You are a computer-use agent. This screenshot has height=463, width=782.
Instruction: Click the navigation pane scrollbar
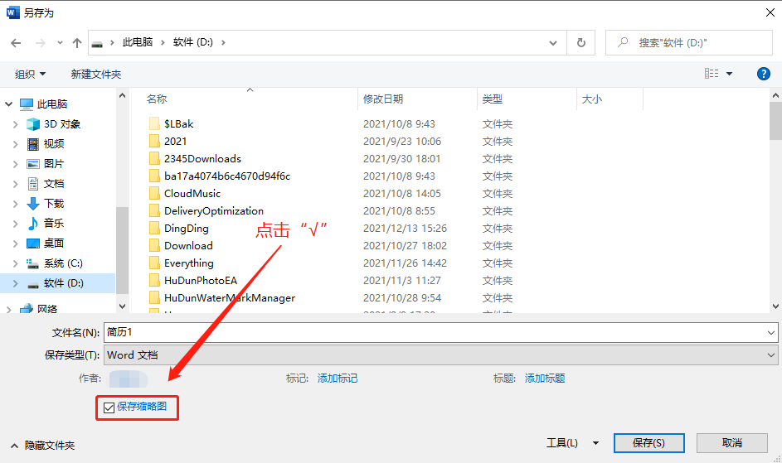(122, 249)
